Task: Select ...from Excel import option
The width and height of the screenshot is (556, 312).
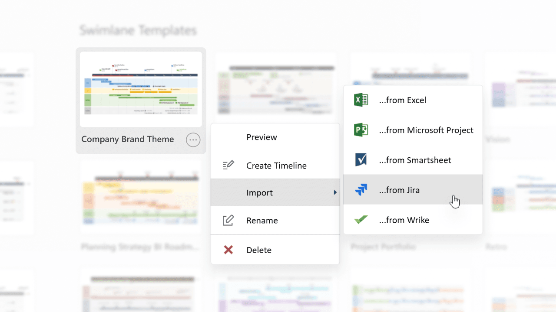Action: pyautogui.click(x=413, y=100)
